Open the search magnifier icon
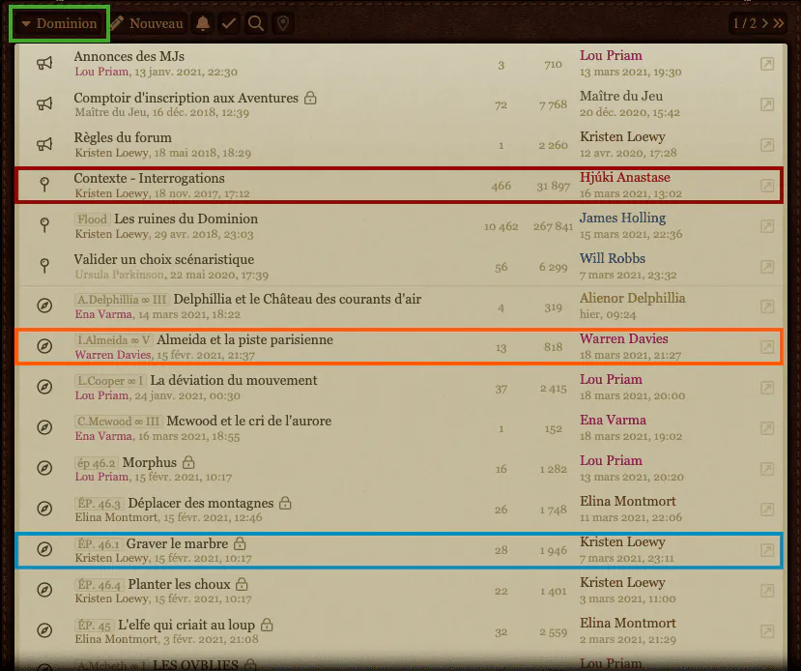 256,23
